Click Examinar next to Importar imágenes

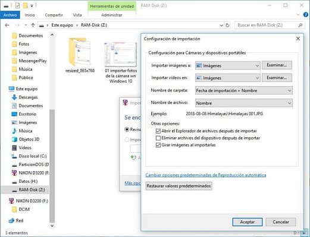[277, 65]
